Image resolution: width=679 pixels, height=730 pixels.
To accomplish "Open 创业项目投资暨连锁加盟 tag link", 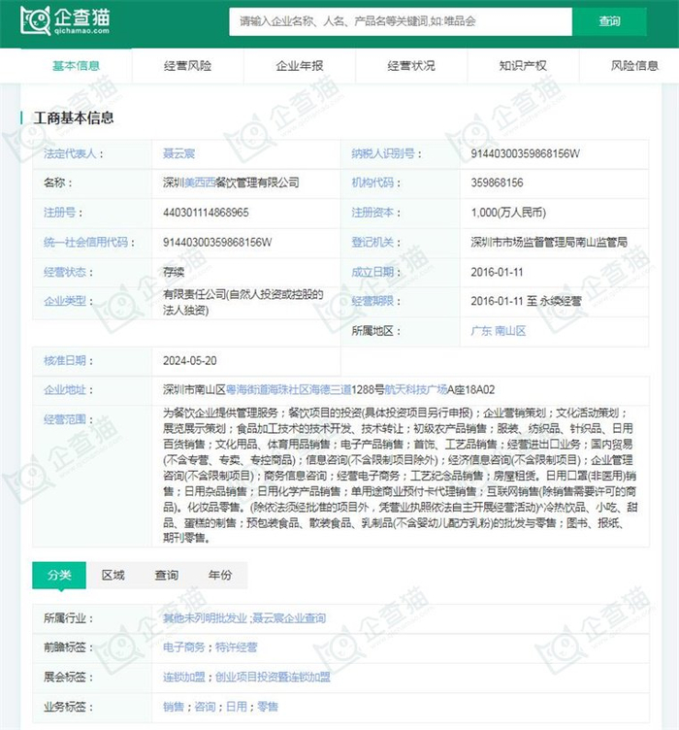I will click(273, 677).
